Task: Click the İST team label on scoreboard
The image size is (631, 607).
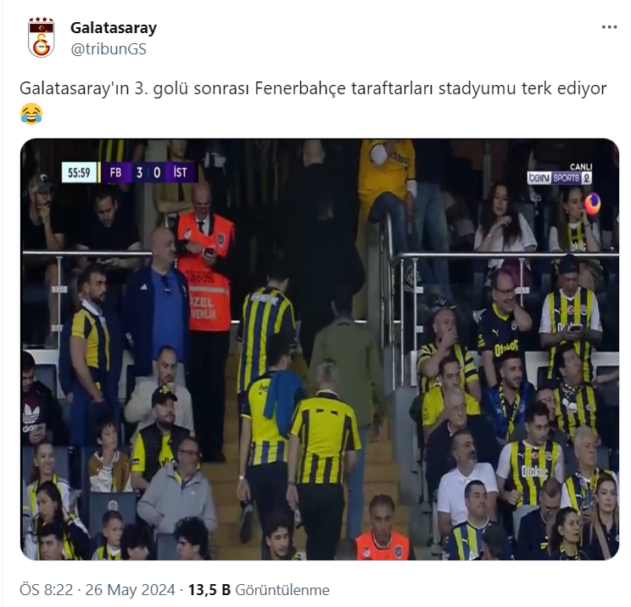Action: [180, 173]
